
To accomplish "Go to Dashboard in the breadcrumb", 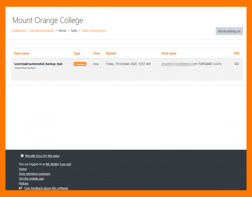I will click(18, 31).
